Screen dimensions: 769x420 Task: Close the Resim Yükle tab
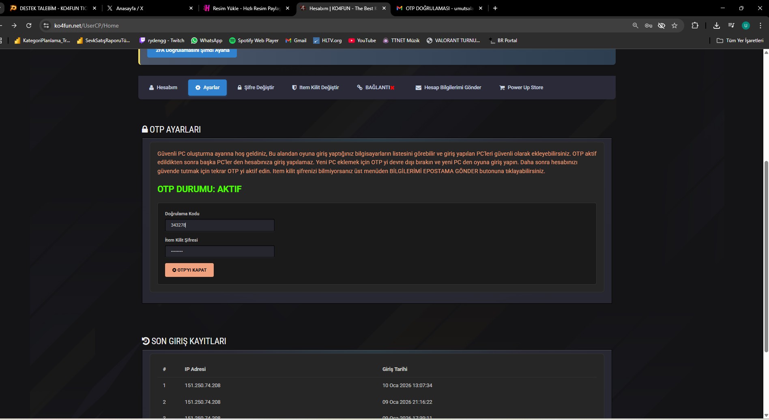click(x=288, y=8)
